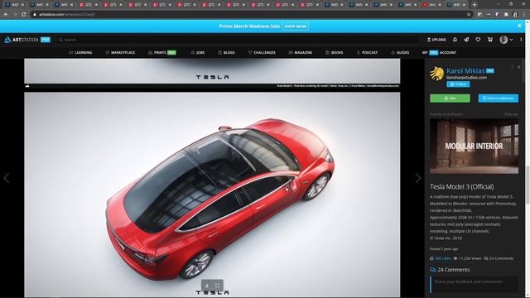Open the Blogs menu item

[x=226, y=53]
